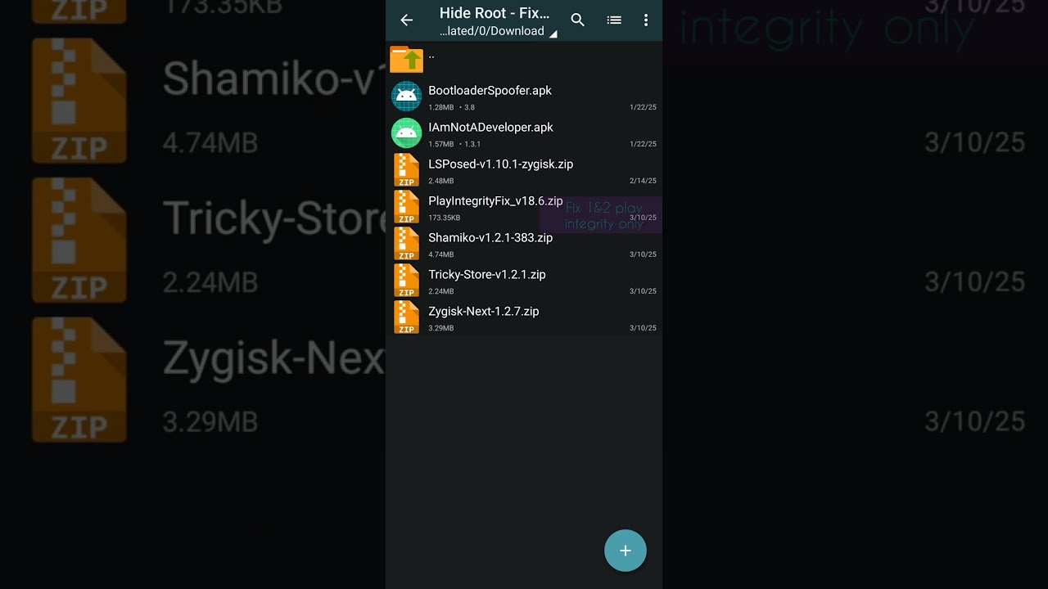Tap the 2.24MB size under Tricky-Store
This screenshot has height=589, width=1048.
click(440, 291)
